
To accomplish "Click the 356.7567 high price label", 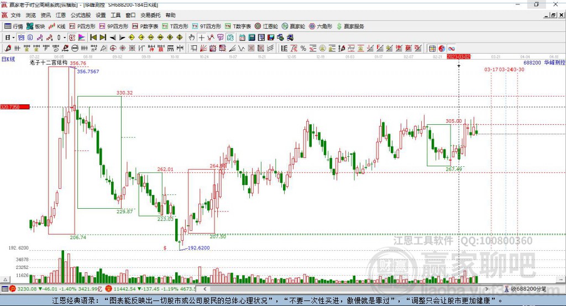I will click(88, 71).
